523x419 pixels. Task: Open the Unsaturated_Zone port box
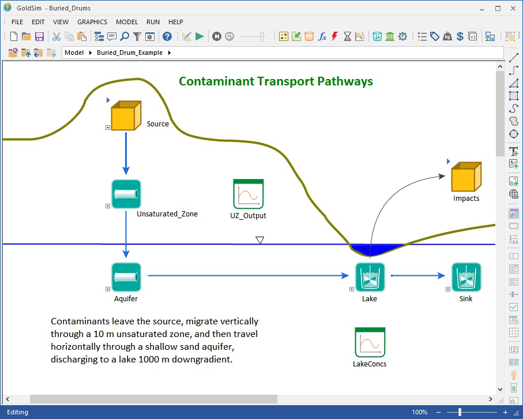[x=108, y=206]
